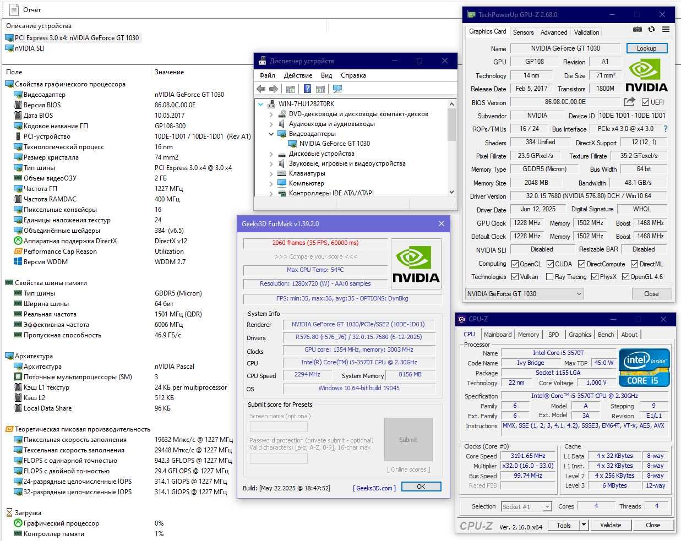Open the GPU-Z hamburger menu

coord(666,30)
